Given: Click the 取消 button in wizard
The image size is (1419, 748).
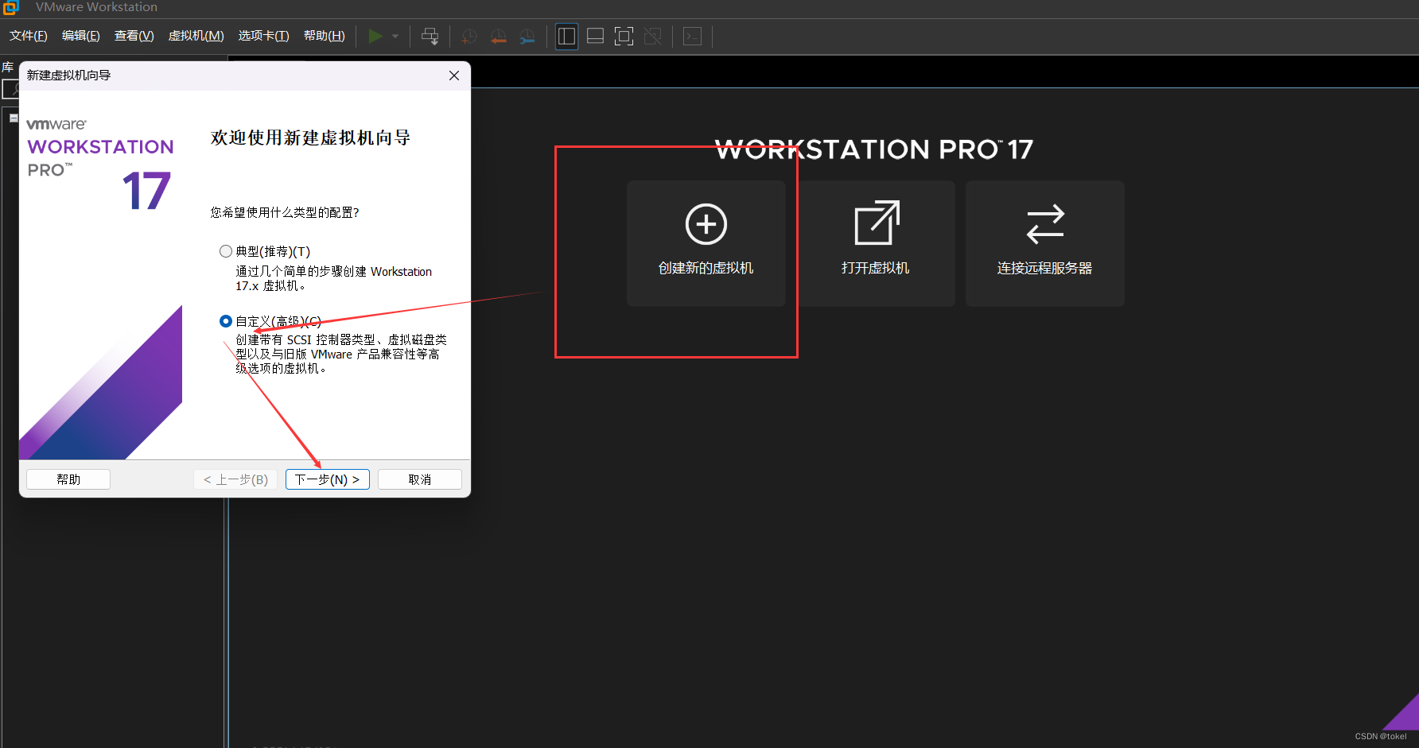Looking at the screenshot, I should pos(420,479).
